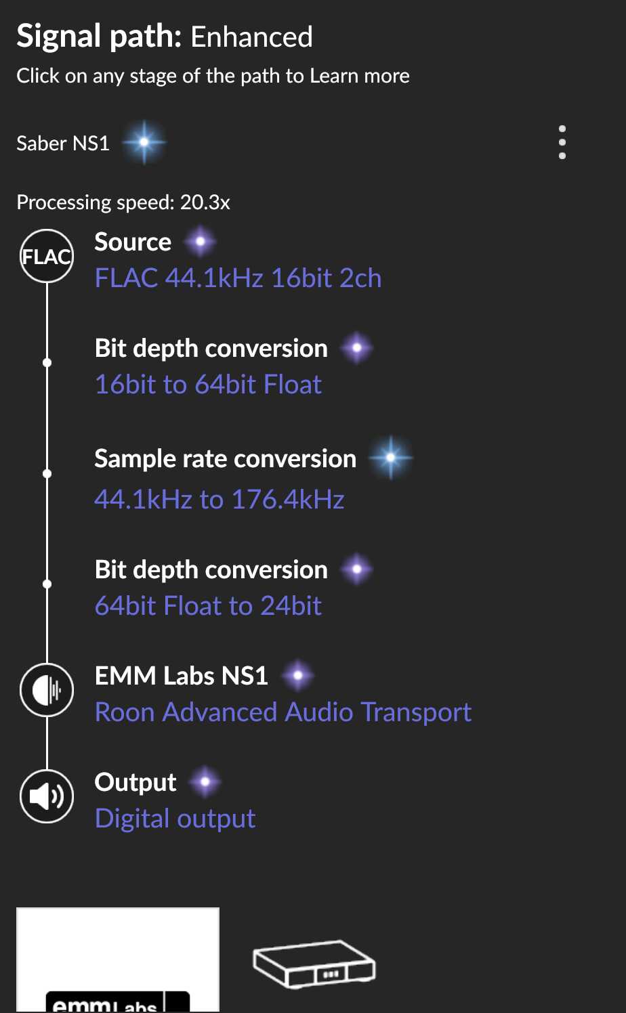Click the star beside EMM Labs NS1
This screenshot has height=1013, width=626.
(x=297, y=675)
